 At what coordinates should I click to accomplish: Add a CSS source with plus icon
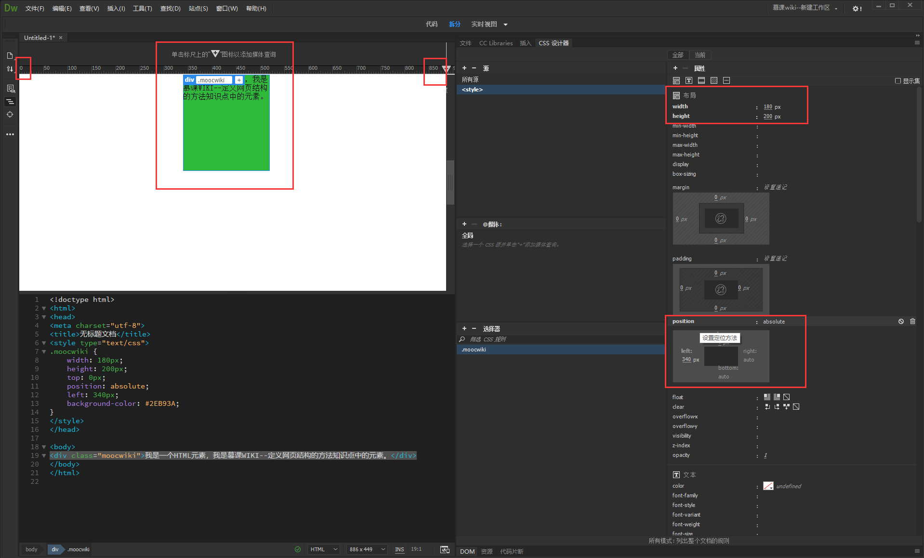coord(464,68)
